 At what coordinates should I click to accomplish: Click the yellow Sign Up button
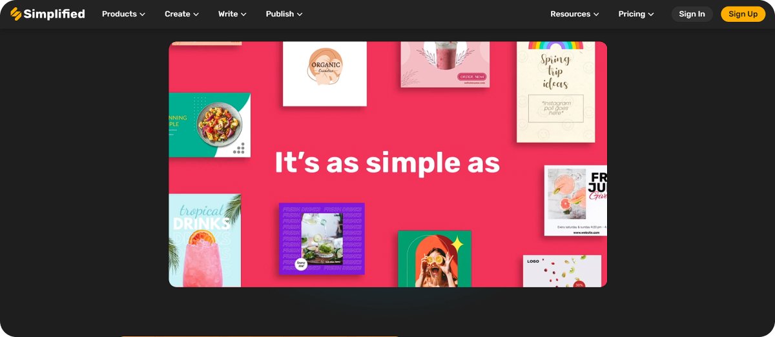click(x=743, y=14)
